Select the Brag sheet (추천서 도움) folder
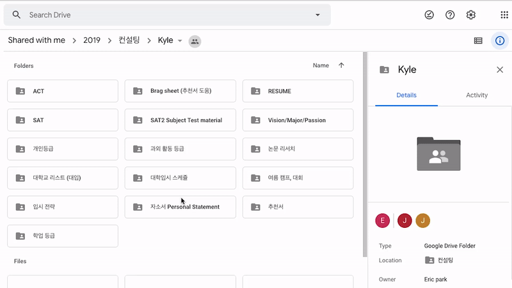 pyautogui.click(x=180, y=91)
